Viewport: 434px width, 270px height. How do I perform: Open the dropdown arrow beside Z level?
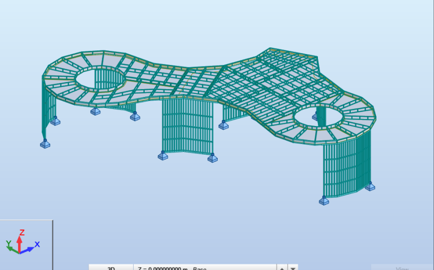pyautogui.click(x=293, y=267)
